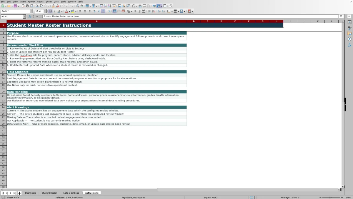Center text horizontally
Screen dimensions: 353x199
coord(85,11)
